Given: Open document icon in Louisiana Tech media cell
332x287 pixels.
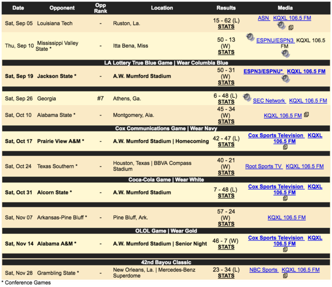Looking at the screenshot, I should [x=291, y=27].
